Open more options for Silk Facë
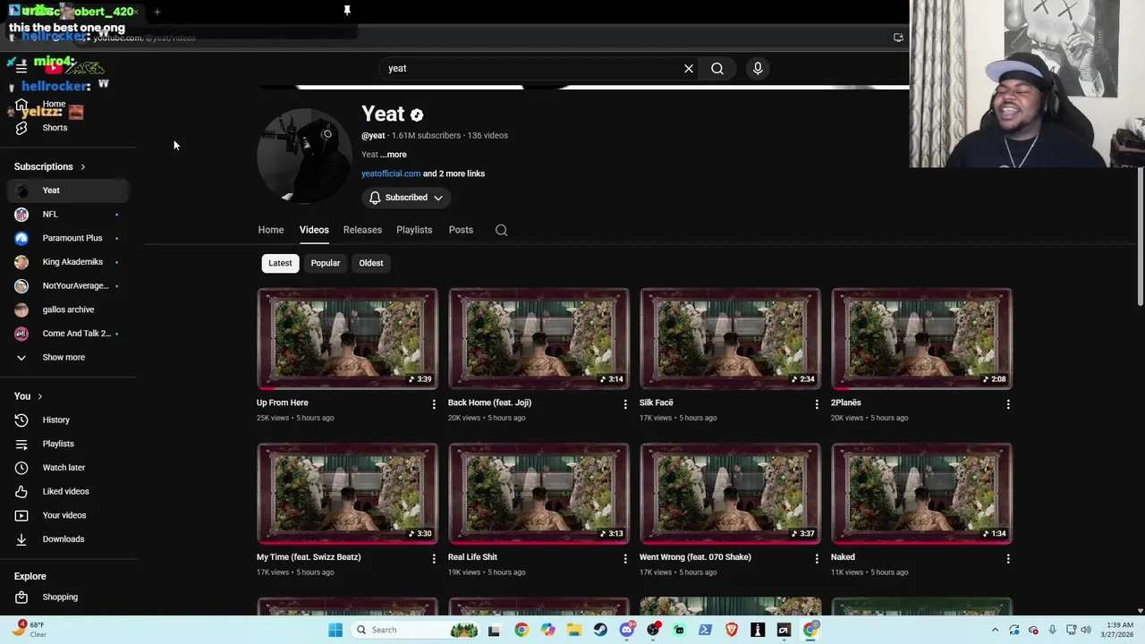This screenshot has width=1145, height=644. tap(817, 404)
